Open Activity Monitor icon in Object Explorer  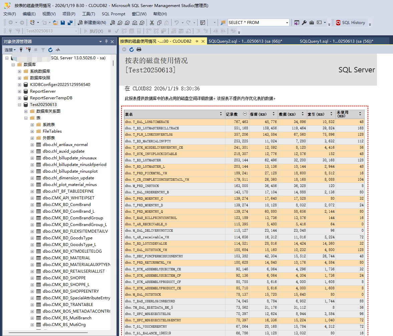pos(58,50)
